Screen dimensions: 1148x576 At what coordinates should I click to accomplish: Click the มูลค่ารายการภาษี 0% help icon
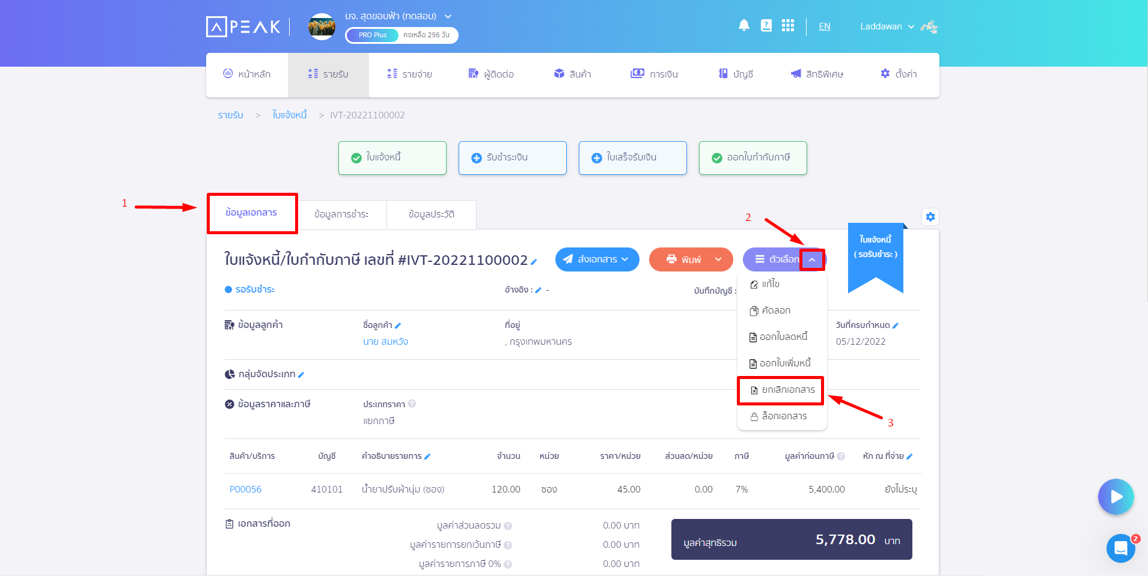pyautogui.click(x=508, y=565)
